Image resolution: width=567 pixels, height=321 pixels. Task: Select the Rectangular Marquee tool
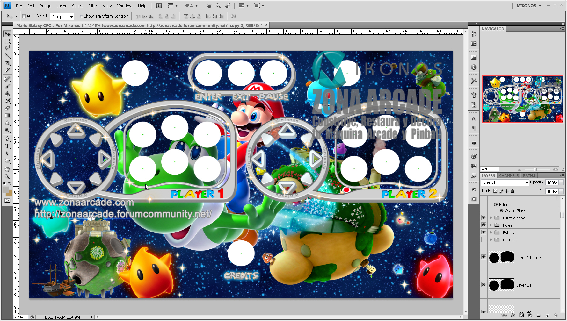7,41
